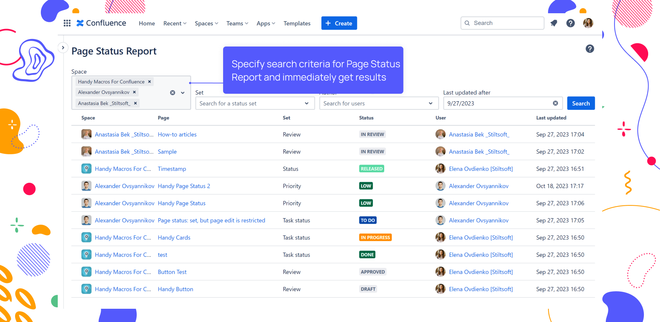Open the Handy Page Status 2 page link
This screenshot has width=660, height=322.
[184, 186]
